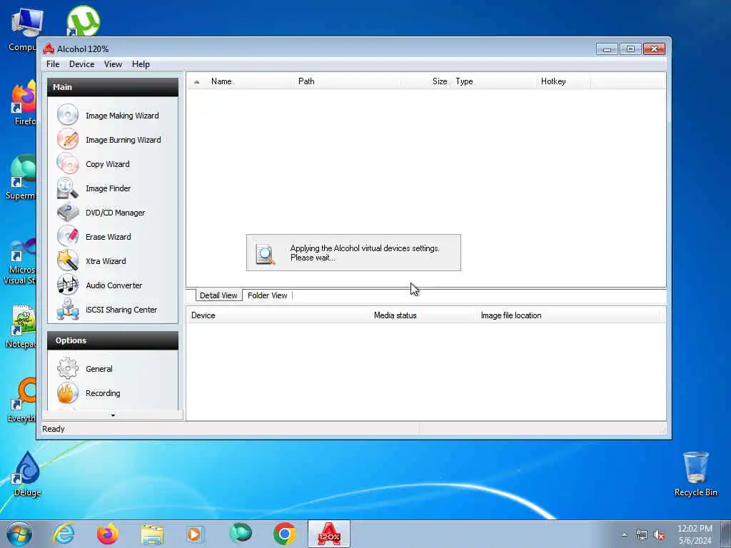
Task: Click the Image Finder label
Action: (109, 188)
